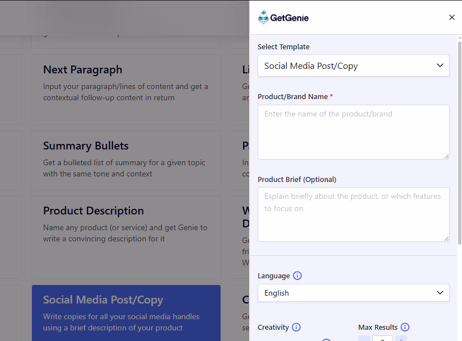Expand the Language dropdown showing English

pyautogui.click(x=353, y=293)
